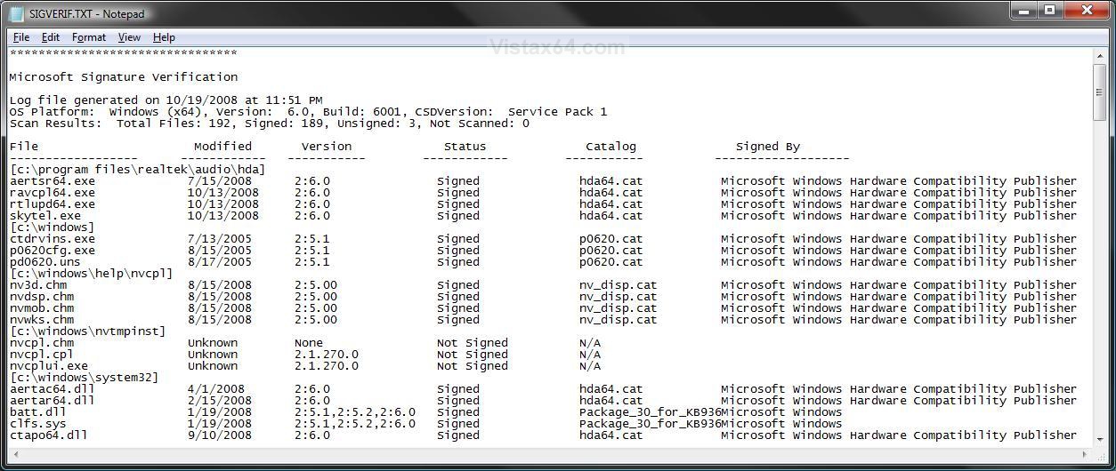Click the 2.1.270.0 version of nvcplui.exe
The image size is (1116, 471).
(326, 366)
